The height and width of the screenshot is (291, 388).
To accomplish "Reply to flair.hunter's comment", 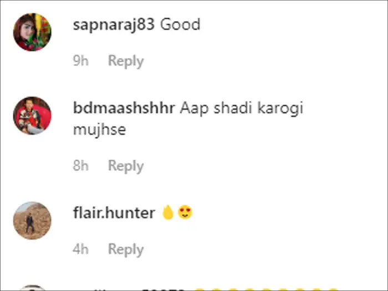I will (125, 249).
